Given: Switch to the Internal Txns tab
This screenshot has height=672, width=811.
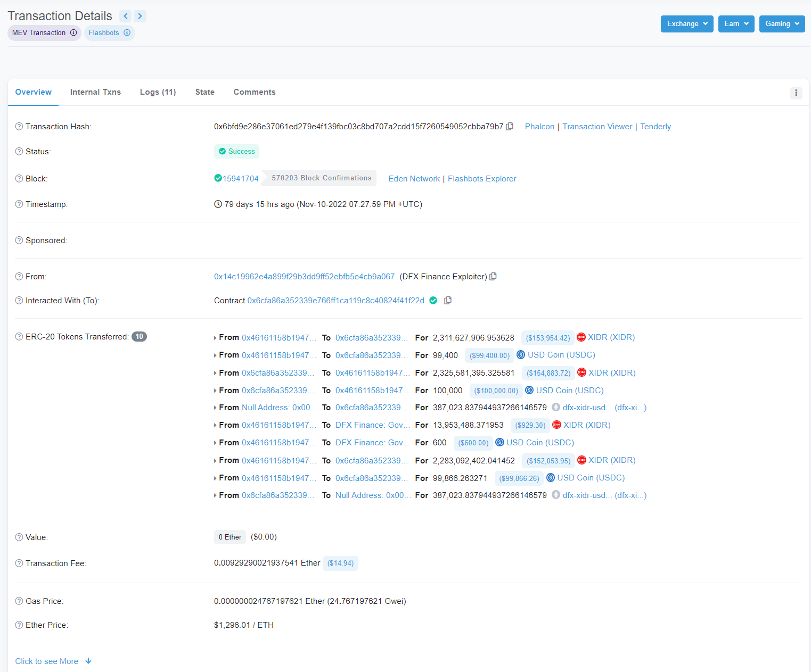Looking at the screenshot, I should [95, 92].
